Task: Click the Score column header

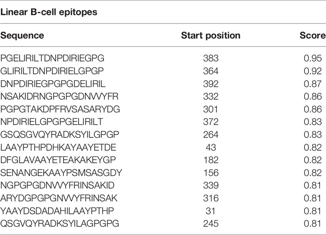Action: 312,36
